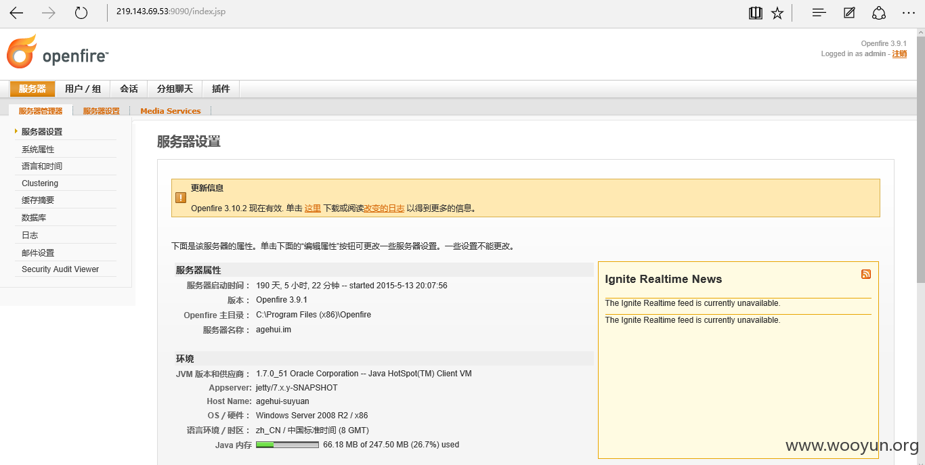
Task: Click the C:\Program Files (x86)\Openfire path
Action: coord(314,315)
